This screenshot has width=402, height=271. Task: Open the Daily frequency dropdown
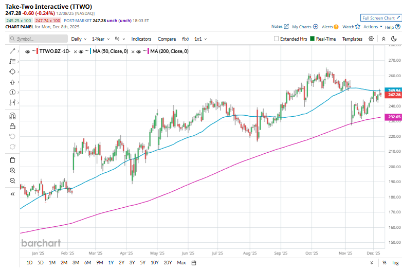pyautogui.click(x=79, y=39)
